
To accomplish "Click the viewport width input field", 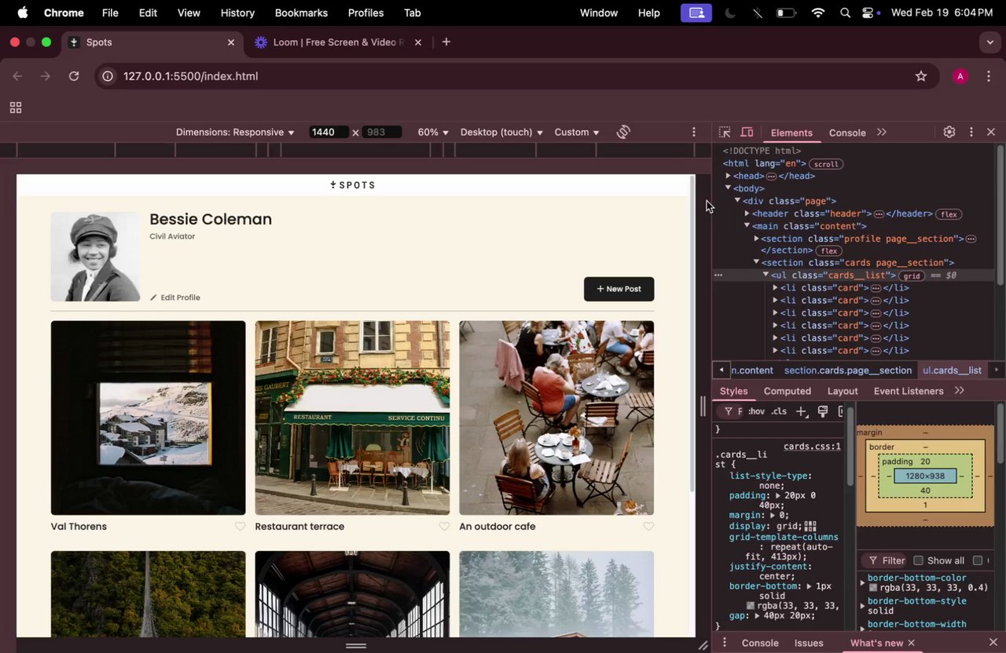I will pyautogui.click(x=329, y=132).
